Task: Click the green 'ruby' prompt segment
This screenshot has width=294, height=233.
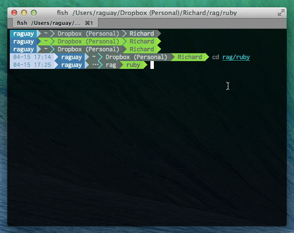Action: [133, 65]
